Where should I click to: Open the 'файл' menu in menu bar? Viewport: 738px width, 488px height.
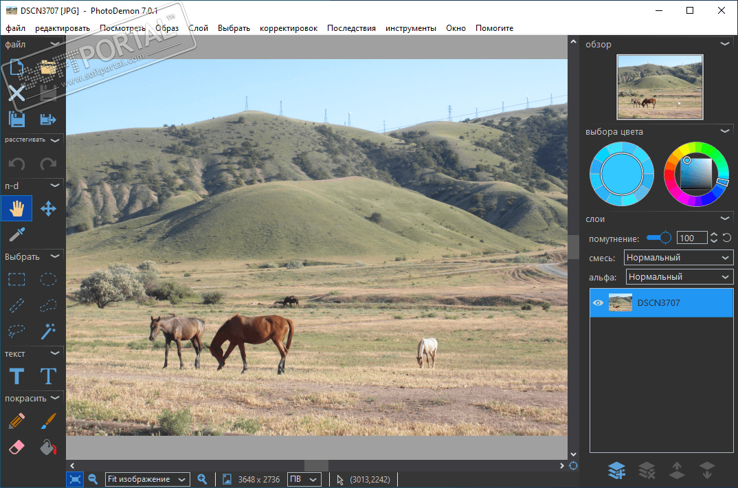point(16,28)
